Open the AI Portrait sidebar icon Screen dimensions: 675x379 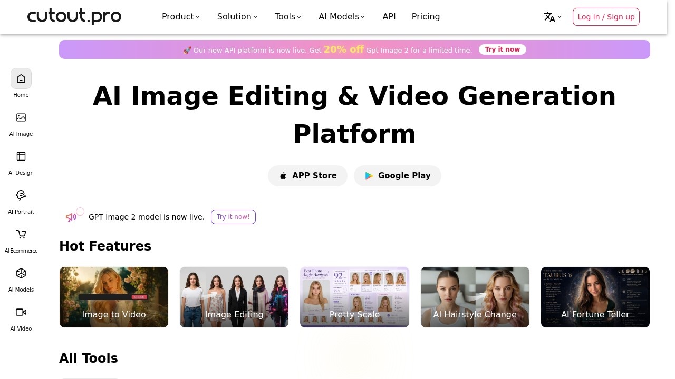pyautogui.click(x=21, y=195)
